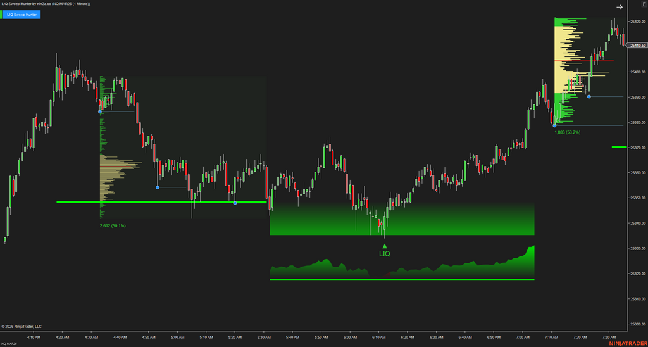Click the 5:40 AM time axis label
648x347 pixels.
point(292,337)
